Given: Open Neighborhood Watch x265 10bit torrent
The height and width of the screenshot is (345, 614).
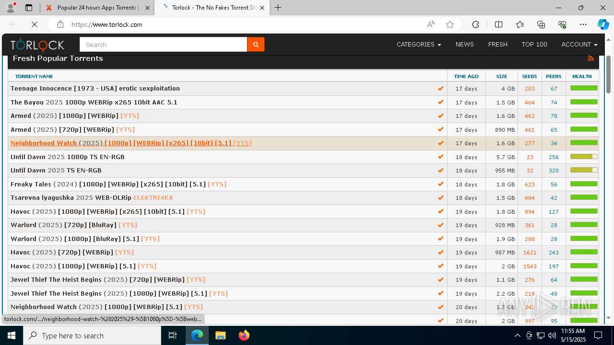Looking at the screenshot, I should 131,143.
